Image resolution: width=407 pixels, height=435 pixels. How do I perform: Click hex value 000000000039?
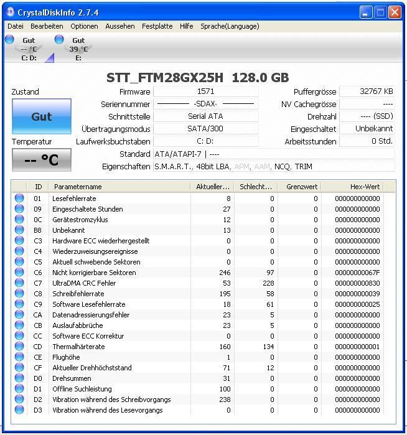point(357,294)
